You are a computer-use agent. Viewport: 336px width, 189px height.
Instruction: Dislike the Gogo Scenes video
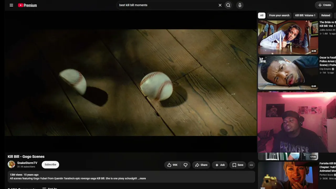[186, 165]
